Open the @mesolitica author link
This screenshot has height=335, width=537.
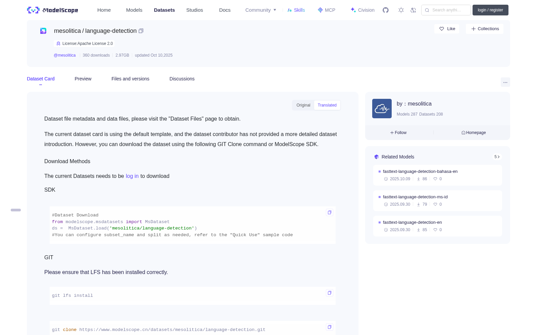(65, 55)
